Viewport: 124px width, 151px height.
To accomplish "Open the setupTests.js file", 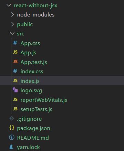I will pyautogui.click(x=36, y=109).
